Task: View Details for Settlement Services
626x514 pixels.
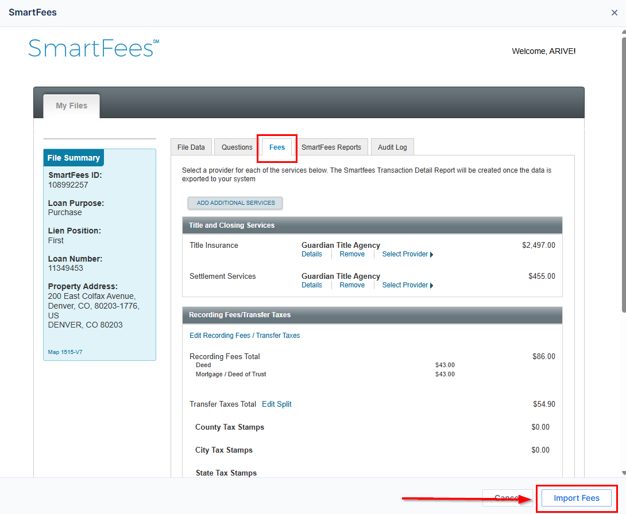Action: tap(311, 285)
